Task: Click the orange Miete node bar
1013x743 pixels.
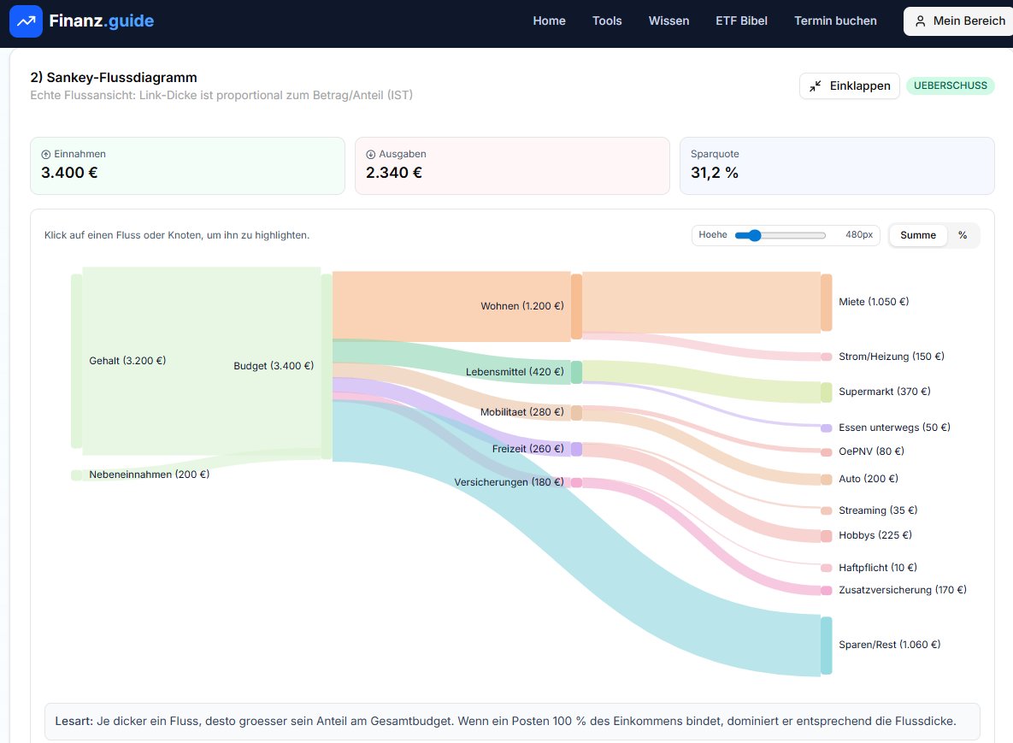Action: click(827, 303)
